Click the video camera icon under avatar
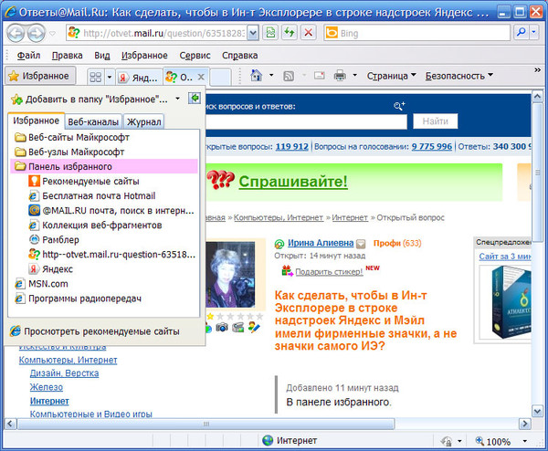The height and width of the screenshot is (451, 548). pyautogui.click(x=238, y=328)
